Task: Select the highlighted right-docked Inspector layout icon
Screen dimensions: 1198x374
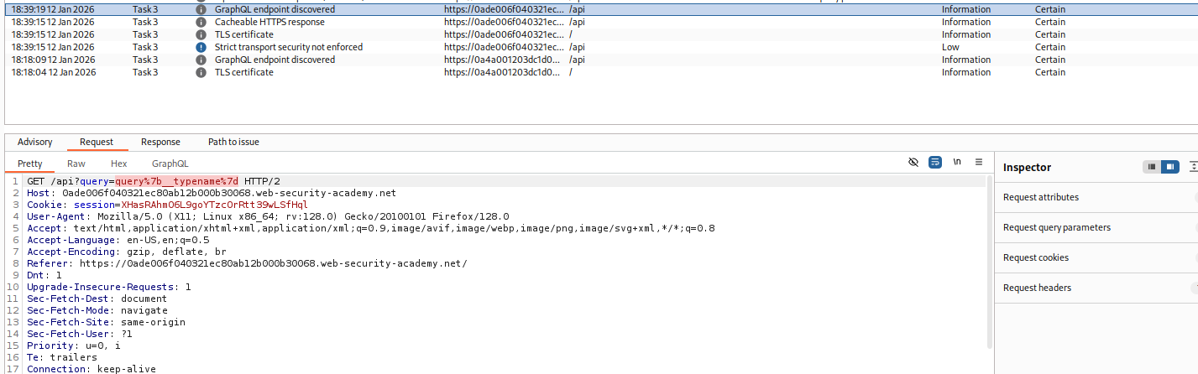Action: [x=1170, y=167]
